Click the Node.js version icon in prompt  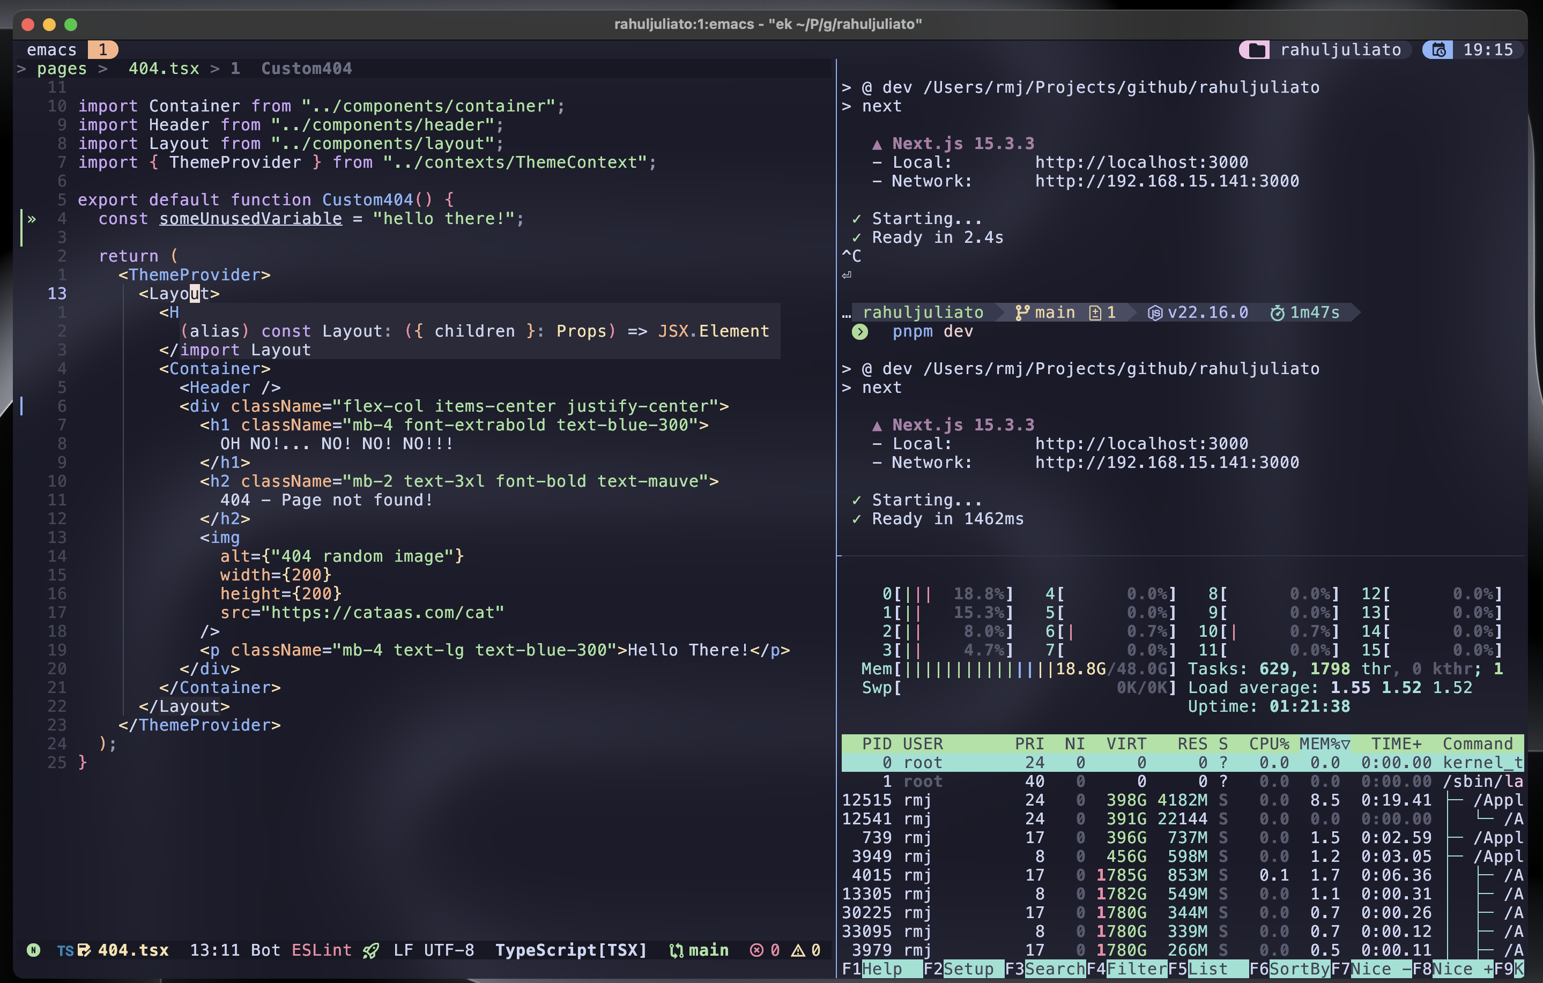(x=1155, y=312)
